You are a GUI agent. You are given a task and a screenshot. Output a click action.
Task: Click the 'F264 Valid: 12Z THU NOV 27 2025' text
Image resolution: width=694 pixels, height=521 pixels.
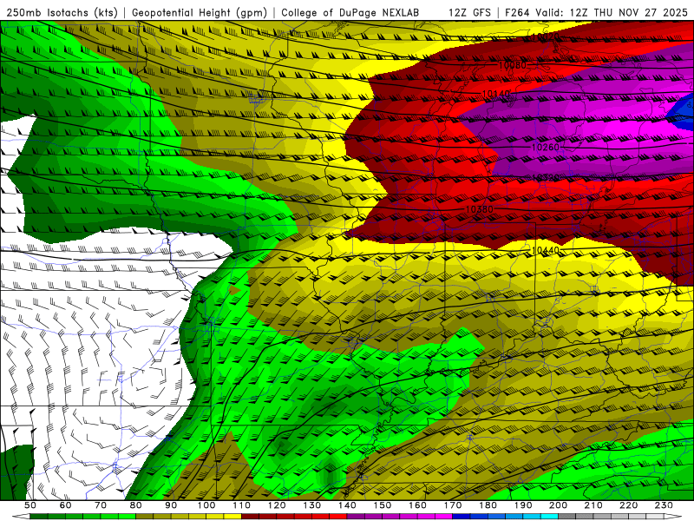(596, 12)
